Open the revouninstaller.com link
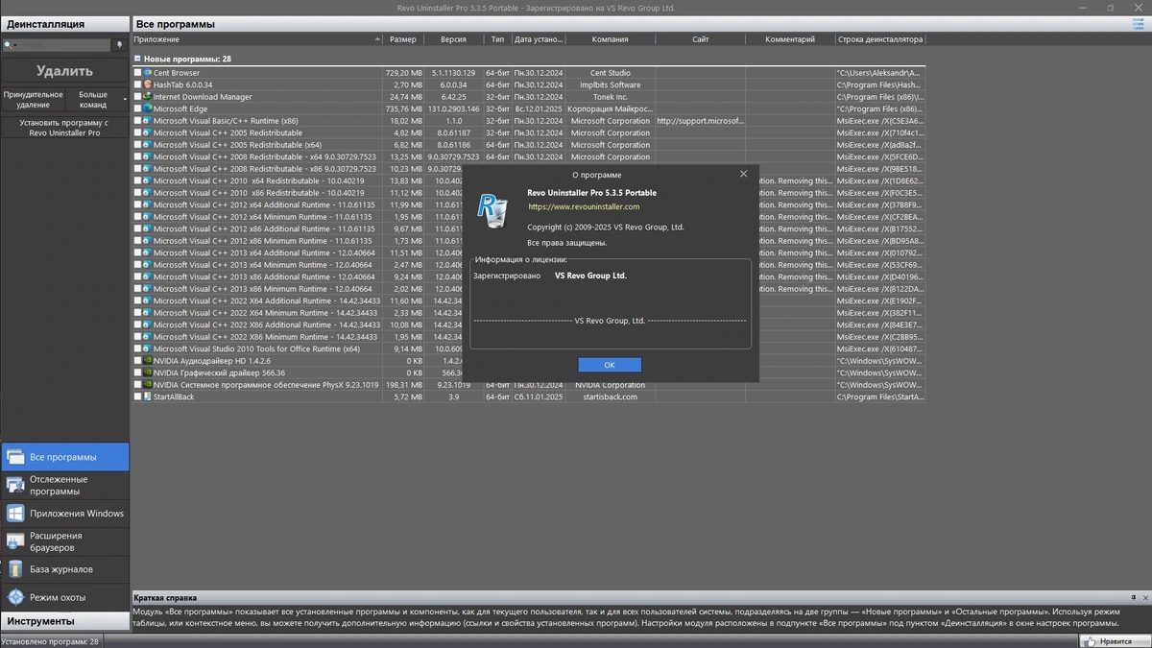 pos(583,206)
